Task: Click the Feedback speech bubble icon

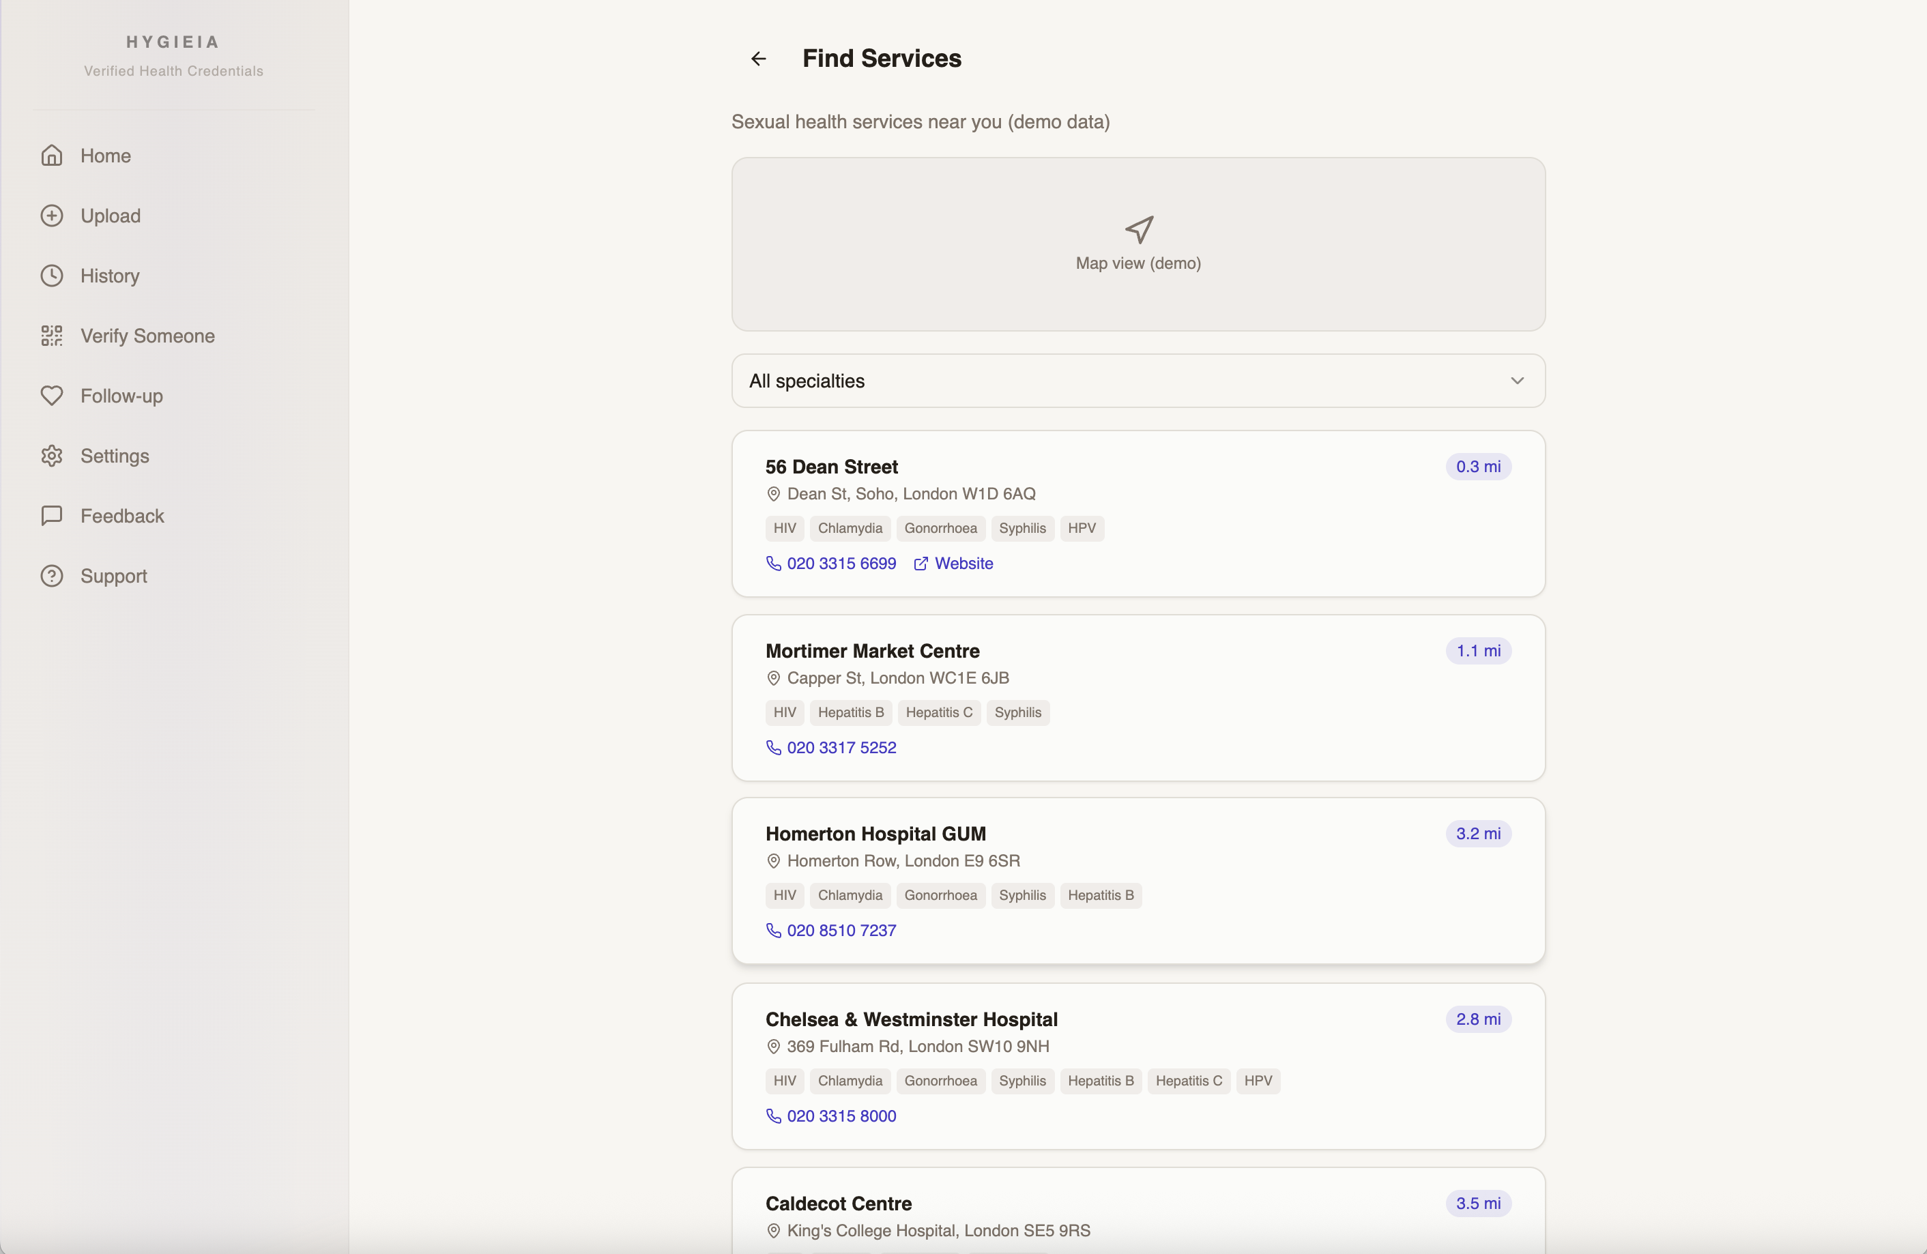Action: [52, 516]
